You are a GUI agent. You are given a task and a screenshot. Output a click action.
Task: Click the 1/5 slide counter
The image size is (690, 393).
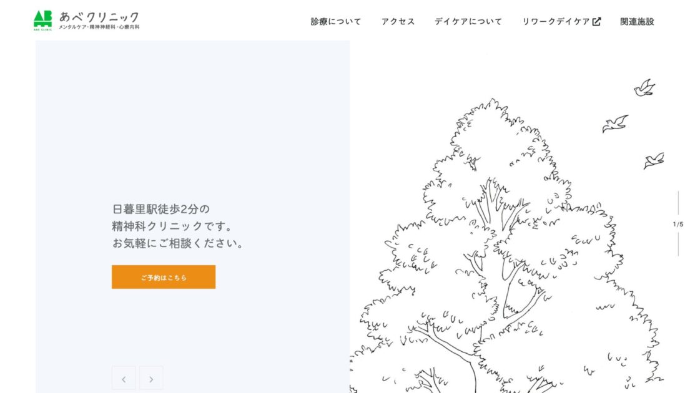point(678,224)
